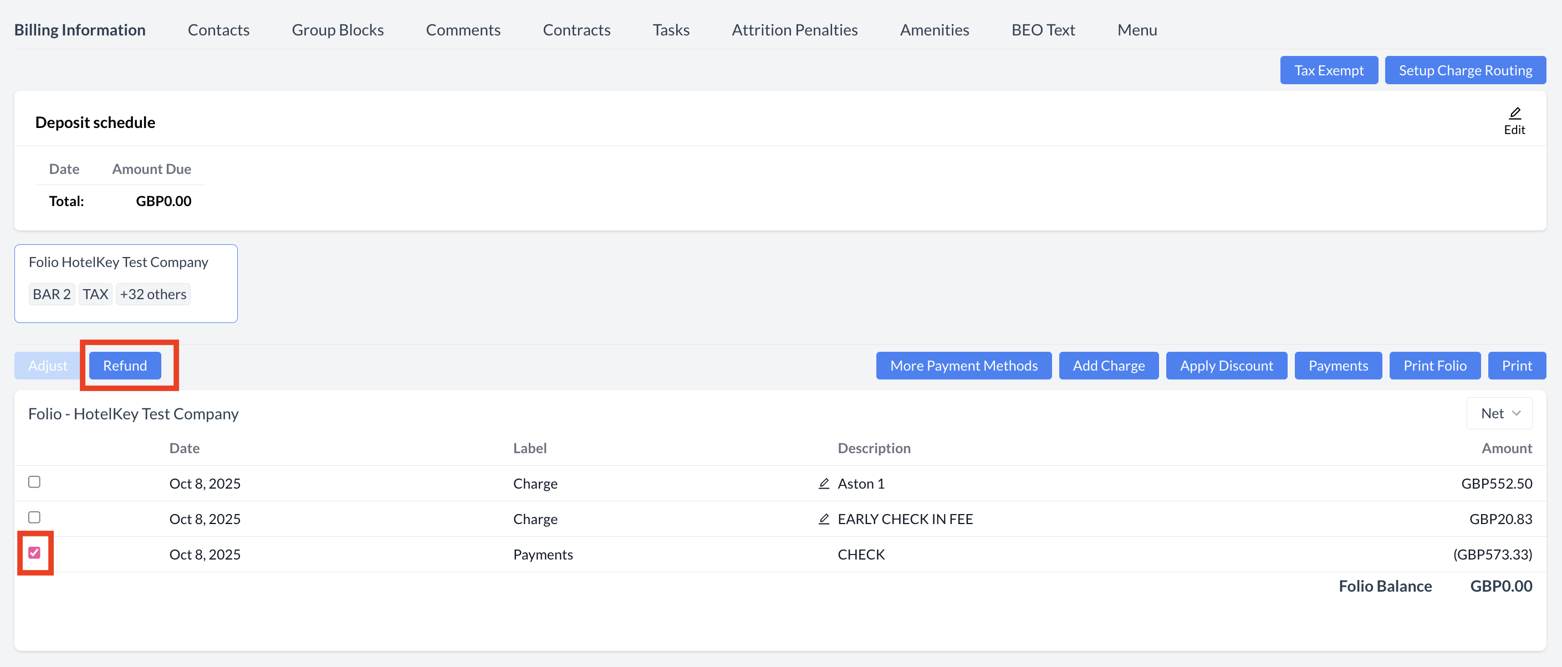The image size is (1562, 667).
Task: Open More Payment Methods
Action: coord(963,366)
